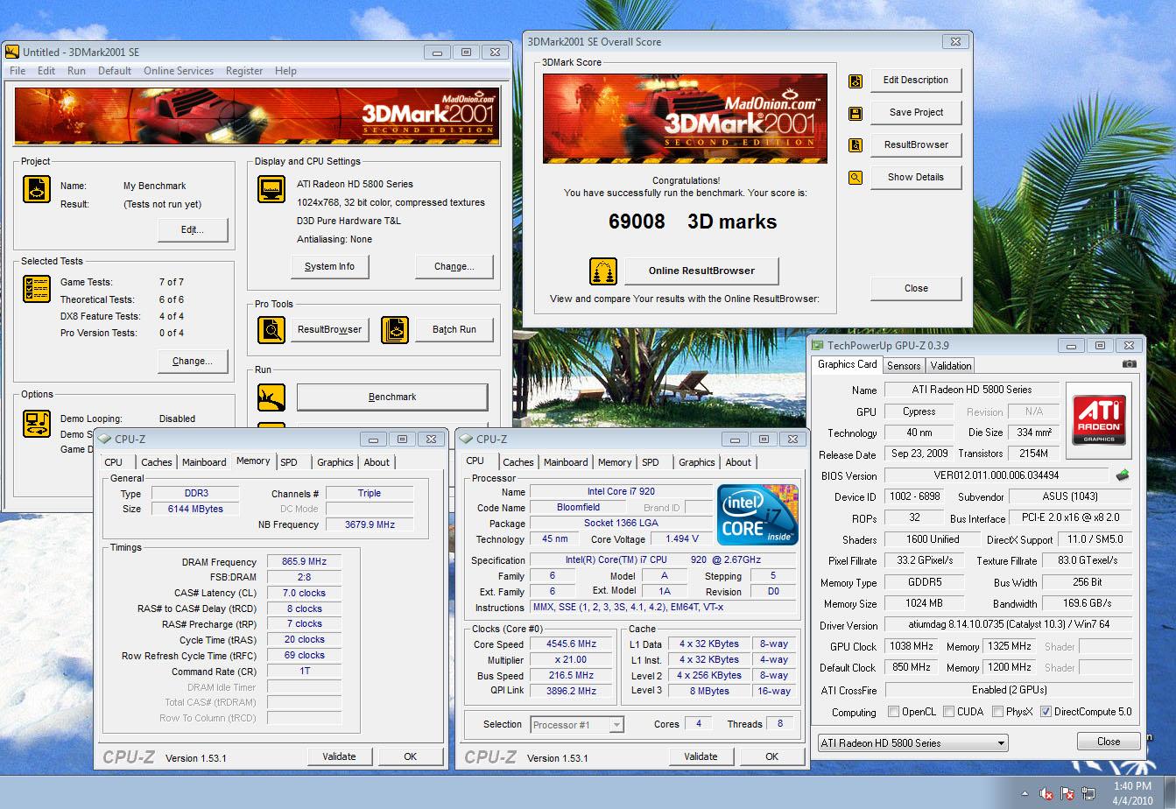Click the CPU-Z Memory window title bar icon
This screenshot has height=809, width=1176.
pos(104,440)
